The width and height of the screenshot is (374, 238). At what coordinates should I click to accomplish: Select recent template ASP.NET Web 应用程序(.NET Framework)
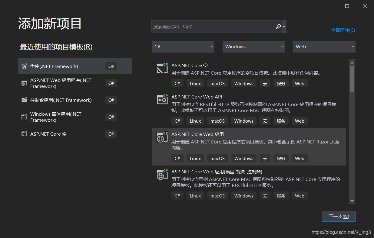[x=75, y=83]
